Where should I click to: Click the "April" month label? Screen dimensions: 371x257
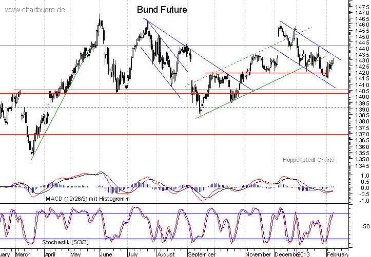(50, 254)
